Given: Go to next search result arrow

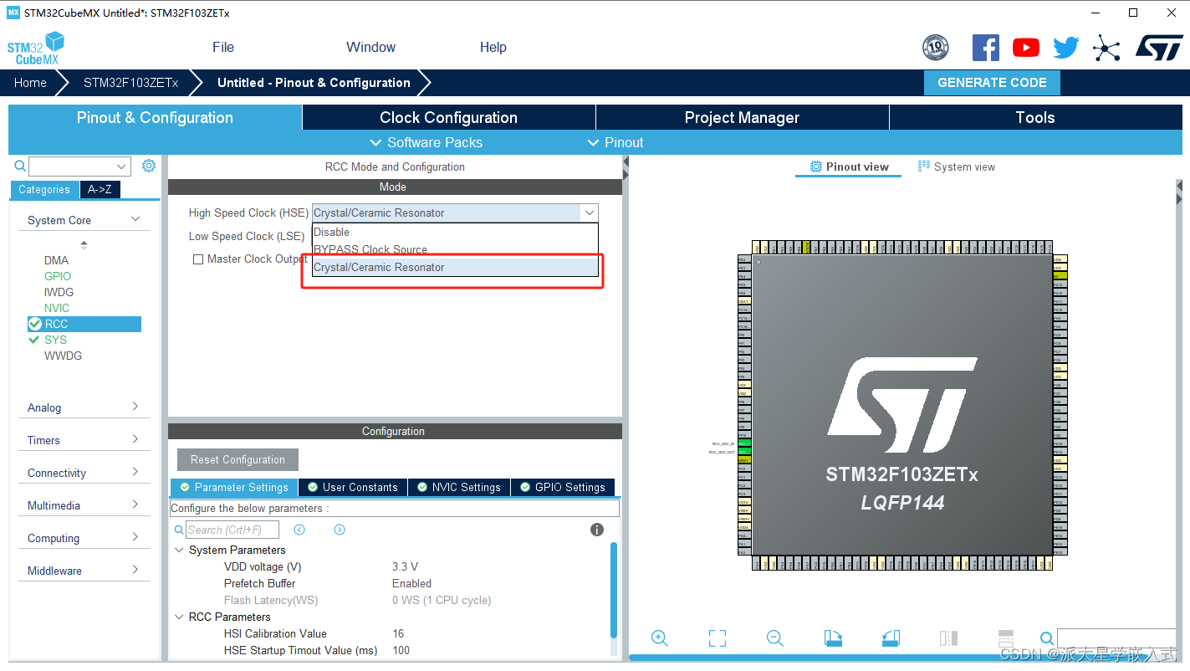Looking at the screenshot, I should click(x=340, y=530).
